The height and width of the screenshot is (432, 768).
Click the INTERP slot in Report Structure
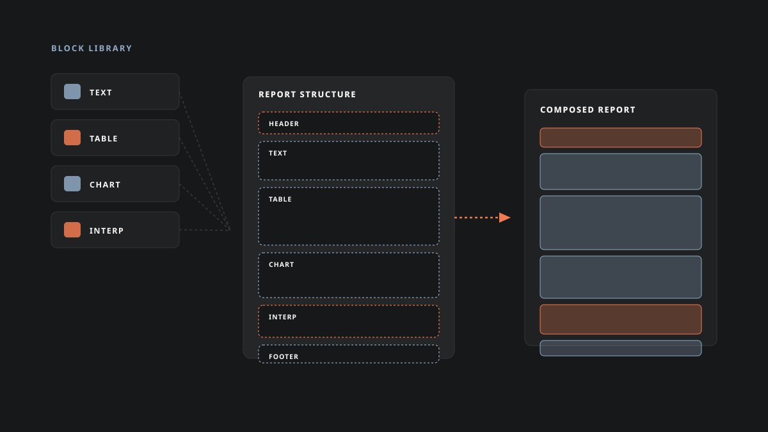tap(349, 321)
